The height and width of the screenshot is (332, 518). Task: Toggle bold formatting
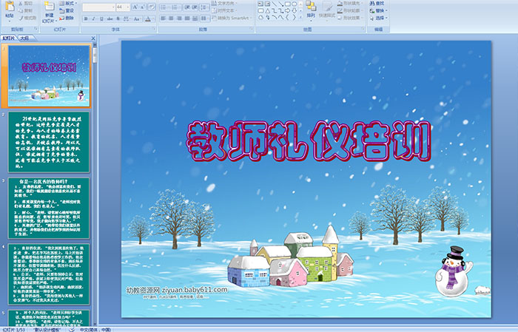pos(86,18)
